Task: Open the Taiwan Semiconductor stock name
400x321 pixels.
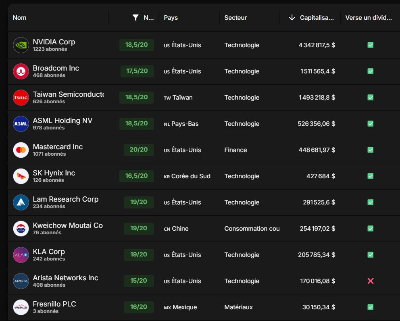Action: point(68,94)
